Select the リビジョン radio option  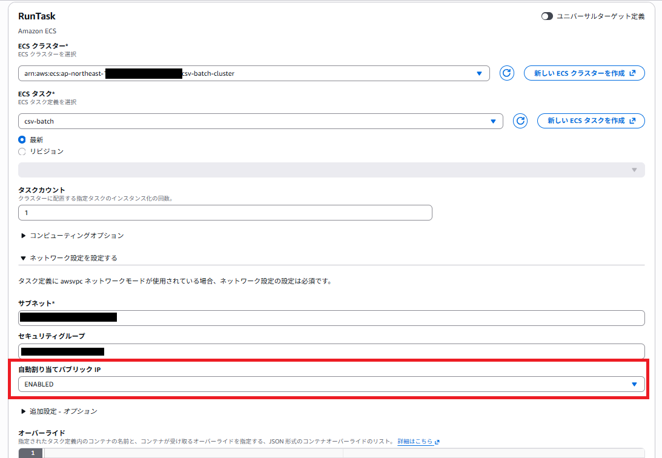22,151
